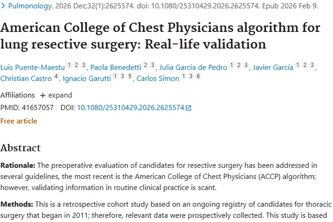Open the Free article label

pos(19,121)
